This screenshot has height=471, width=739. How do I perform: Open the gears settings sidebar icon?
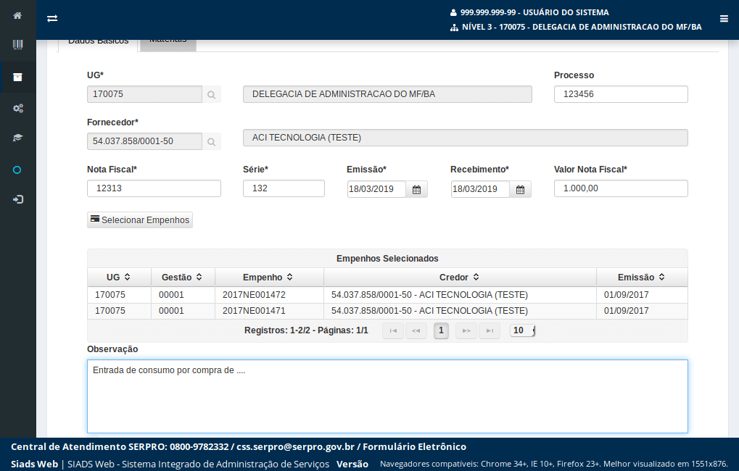coord(17,109)
